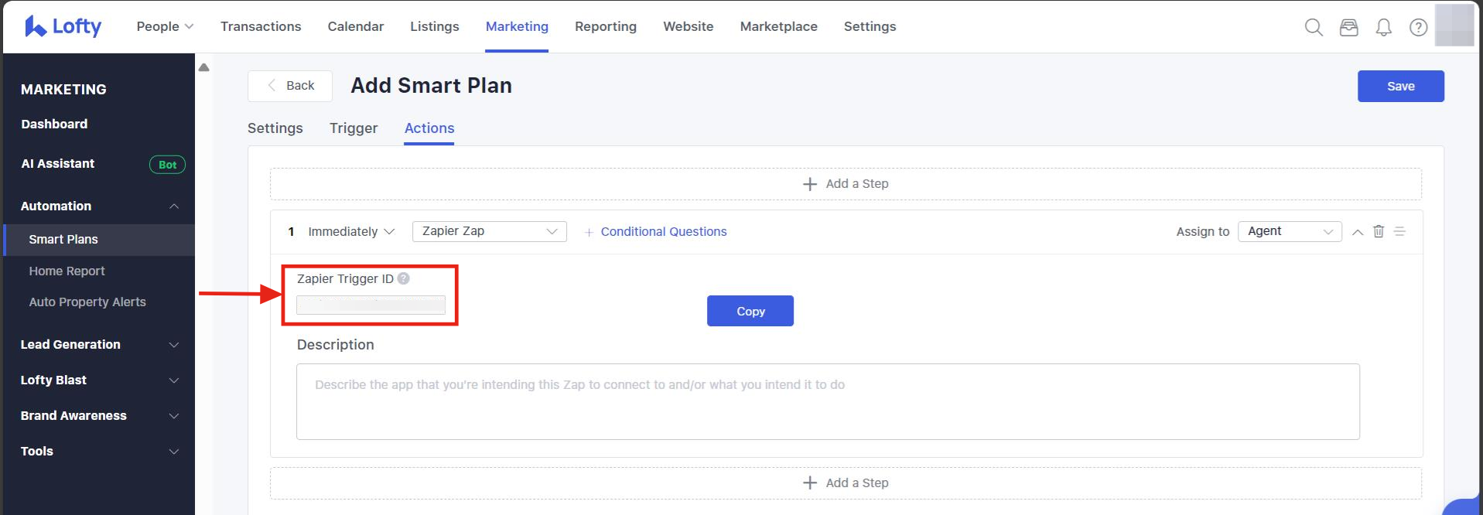Click into the Description text area
Viewport: 1483px width, 515px height.
click(x=827, y=401)
